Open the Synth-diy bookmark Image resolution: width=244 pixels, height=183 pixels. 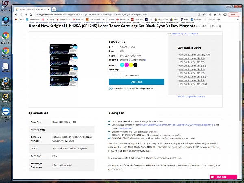[x=137, y=20]
